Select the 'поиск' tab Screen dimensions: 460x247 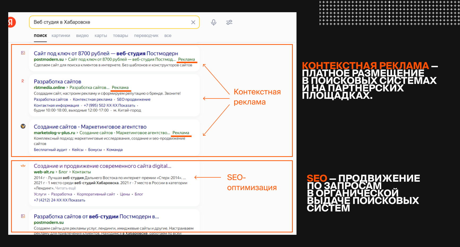[x=40, y=36]
